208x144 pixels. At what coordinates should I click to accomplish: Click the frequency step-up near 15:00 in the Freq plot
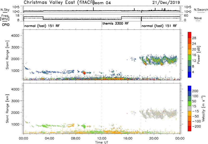pos(121,18)
